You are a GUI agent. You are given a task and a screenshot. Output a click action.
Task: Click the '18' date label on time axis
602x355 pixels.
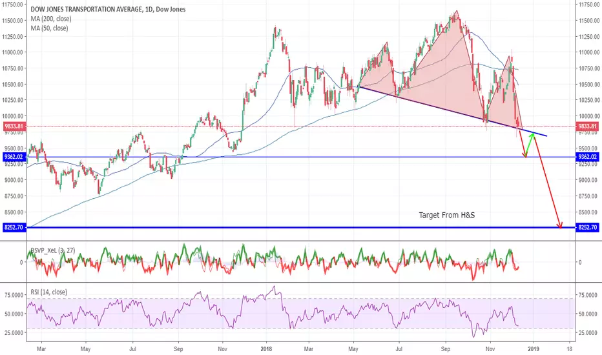(569, 349)
